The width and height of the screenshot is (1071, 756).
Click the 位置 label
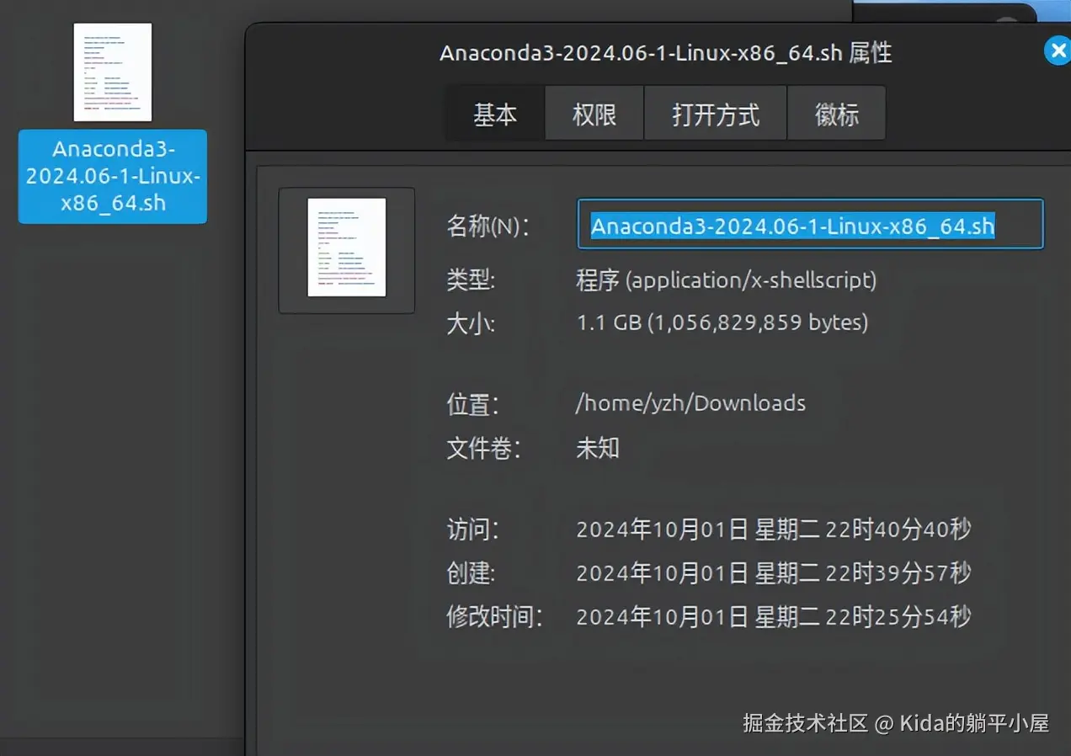(472, 405)
